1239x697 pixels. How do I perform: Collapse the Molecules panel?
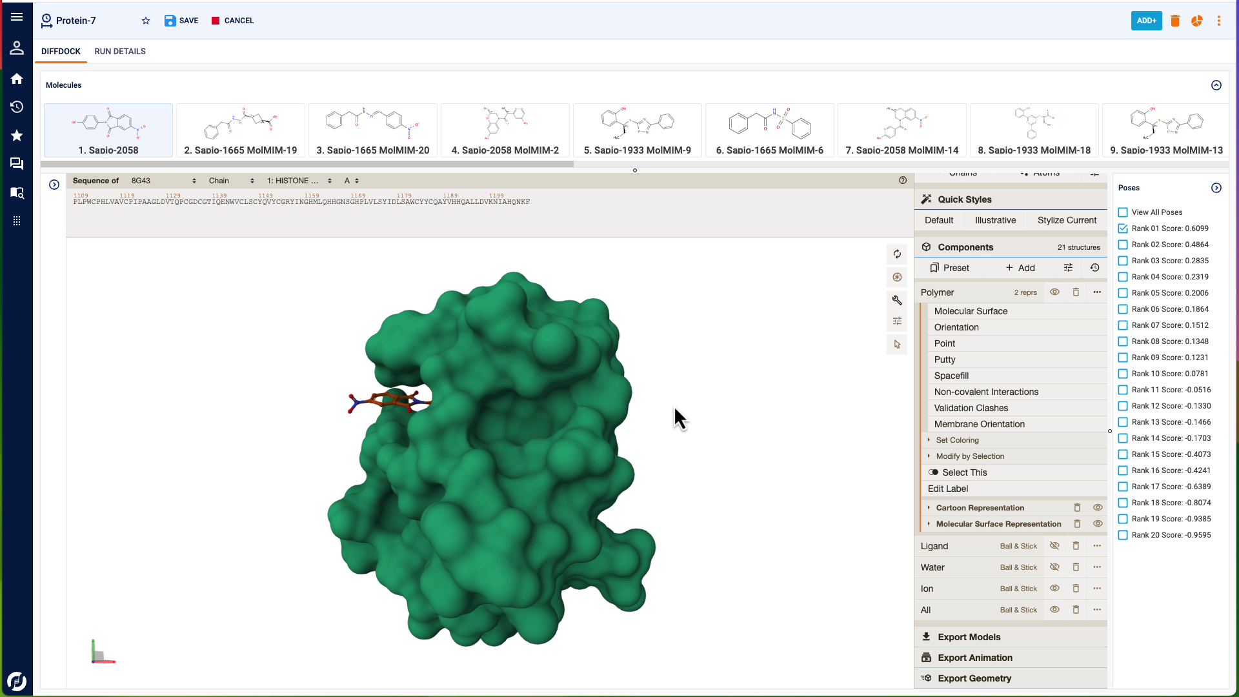point(1216,85)
